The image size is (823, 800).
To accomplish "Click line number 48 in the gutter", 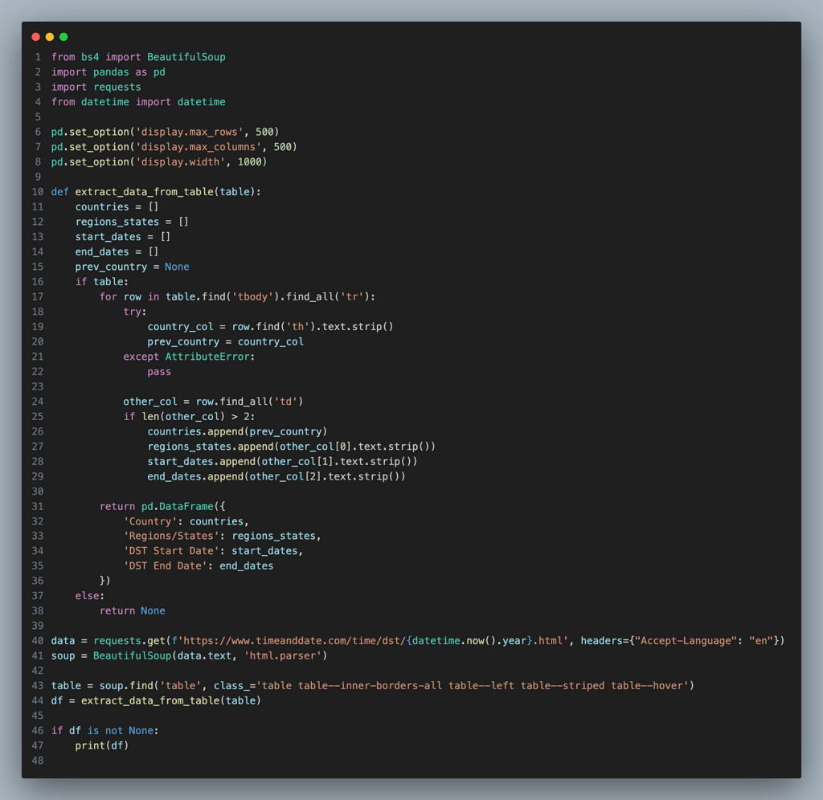I will (38, 761).
